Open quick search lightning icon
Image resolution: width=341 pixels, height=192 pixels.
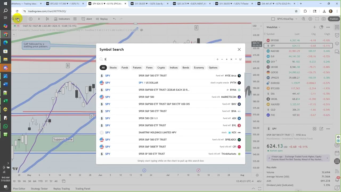click(x=303, y=19)
